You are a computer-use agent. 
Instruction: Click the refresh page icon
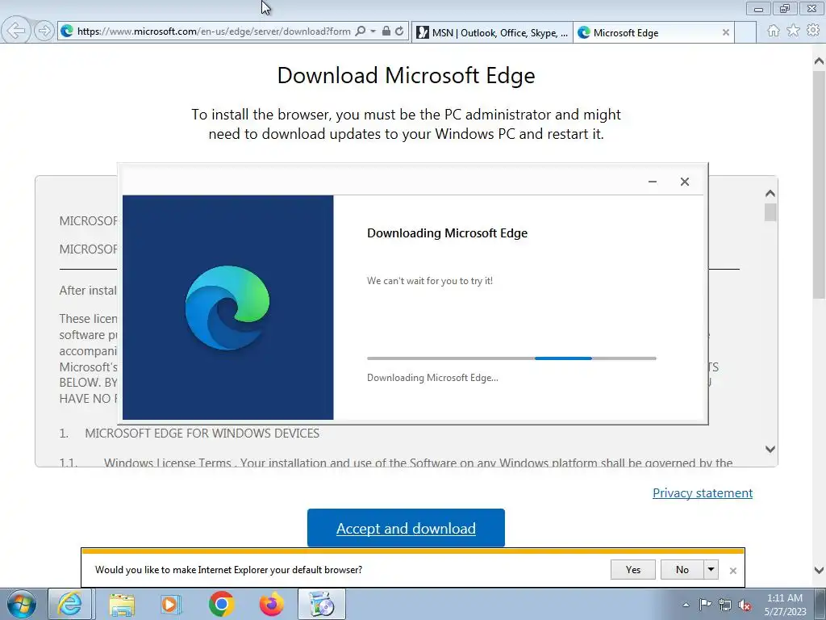400,31
